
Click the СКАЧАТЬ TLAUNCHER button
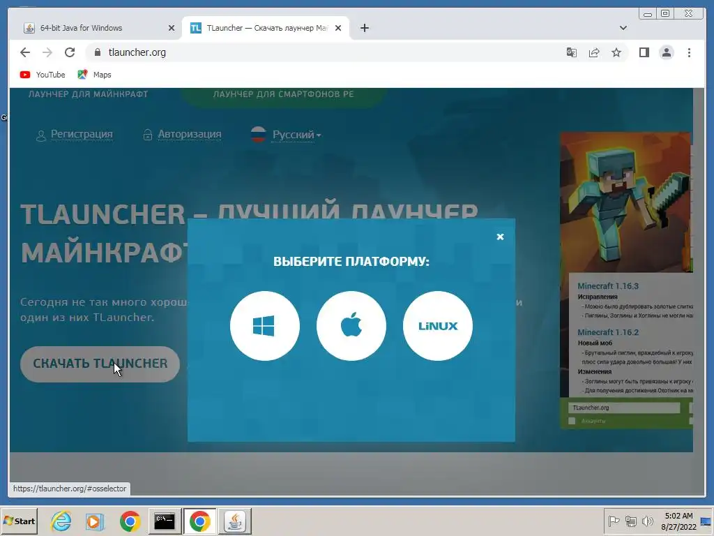click(100, 364)
